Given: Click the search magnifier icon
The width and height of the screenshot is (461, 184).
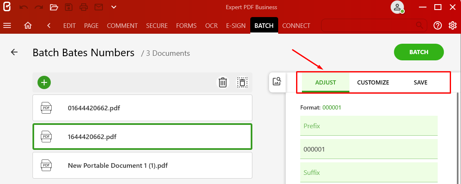Looking at the screenshot, I should (419, 25).
